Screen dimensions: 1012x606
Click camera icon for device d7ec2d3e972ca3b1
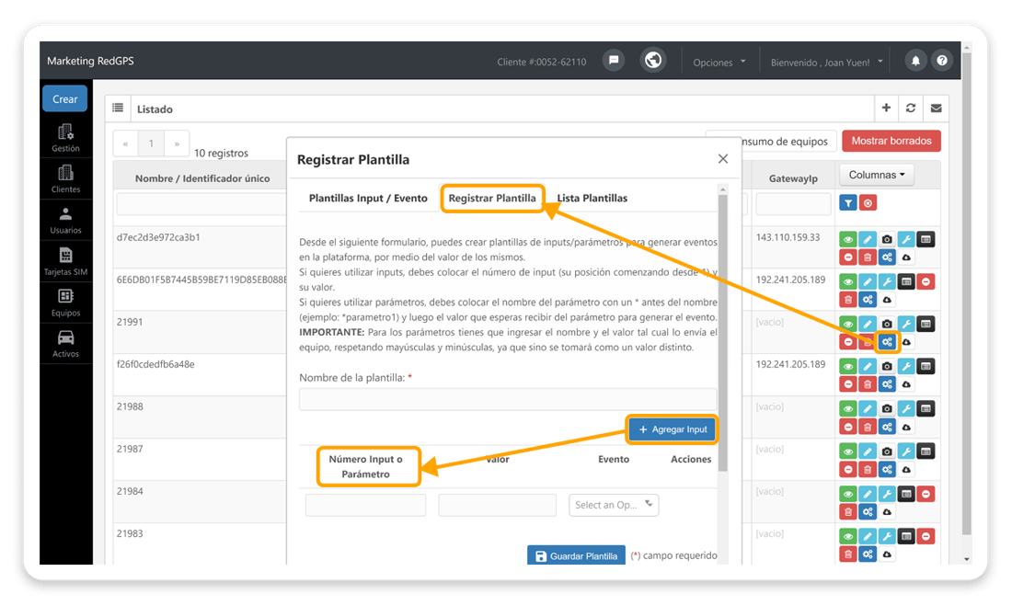(887, 239)
